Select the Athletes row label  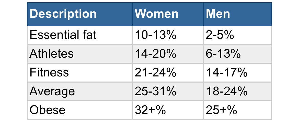(52, 54)
